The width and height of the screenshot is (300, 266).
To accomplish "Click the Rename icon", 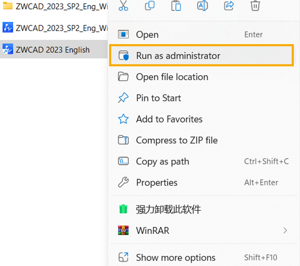I will coord(202,6).
